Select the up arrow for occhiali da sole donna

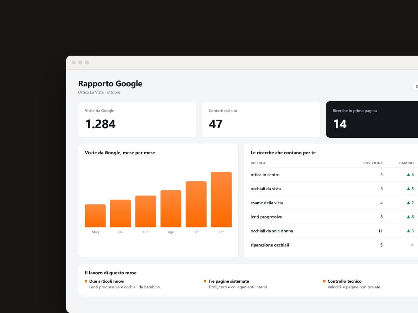point(409,231)
